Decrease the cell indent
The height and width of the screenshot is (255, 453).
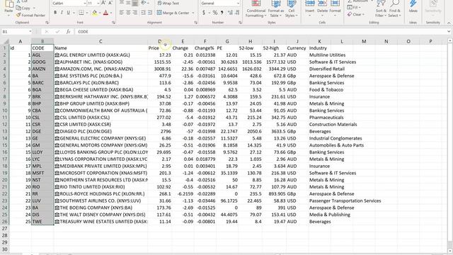[143, 13]
